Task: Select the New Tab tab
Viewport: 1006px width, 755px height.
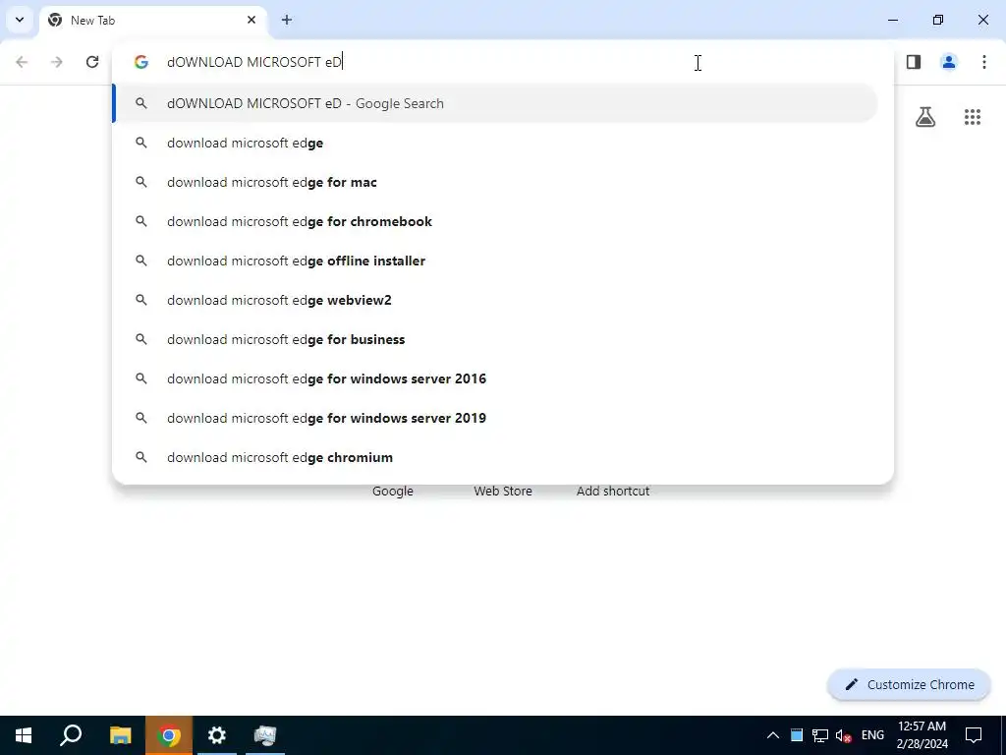Action: pyautogui.click(x=153, y=21)
